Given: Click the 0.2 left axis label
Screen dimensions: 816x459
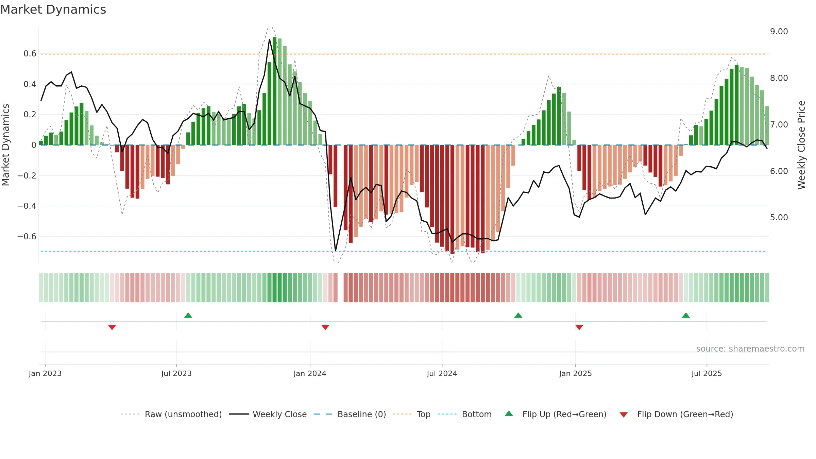Looking at the screenshot, I should click(x=30, y=115).
